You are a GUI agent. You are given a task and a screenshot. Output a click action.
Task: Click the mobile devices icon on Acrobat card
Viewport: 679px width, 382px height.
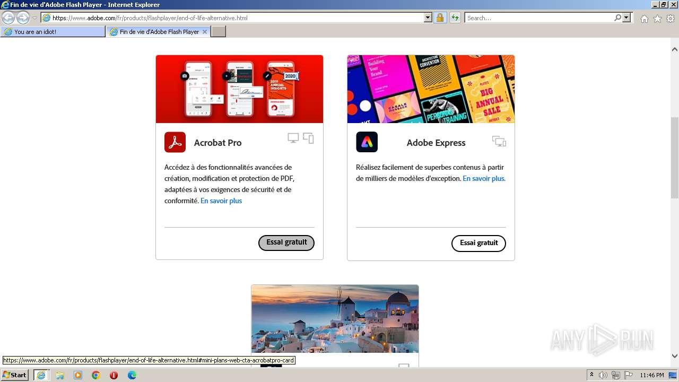coord(308,138)
